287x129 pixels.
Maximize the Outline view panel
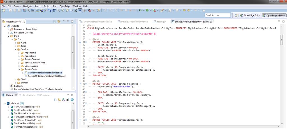(72, 95)
